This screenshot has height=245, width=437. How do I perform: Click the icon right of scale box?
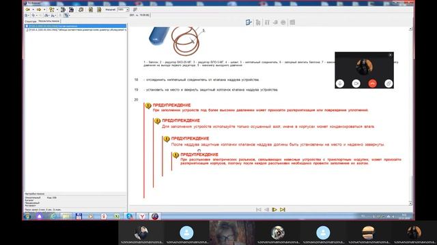[135, 10]
